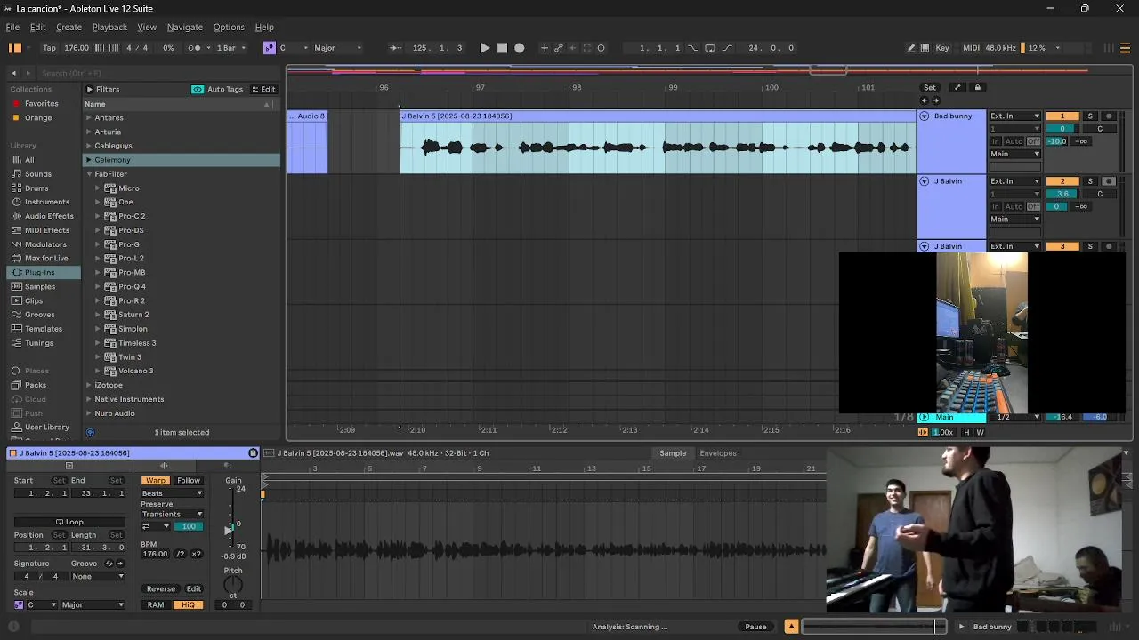1139x640 pixels.
Task: Open the Playback menu
Action: [x=109, y=27]
